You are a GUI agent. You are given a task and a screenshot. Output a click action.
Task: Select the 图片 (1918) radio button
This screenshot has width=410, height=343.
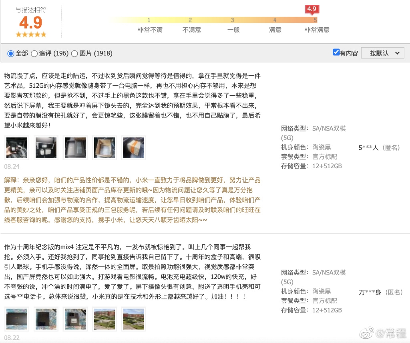click(x=74, y=54)
